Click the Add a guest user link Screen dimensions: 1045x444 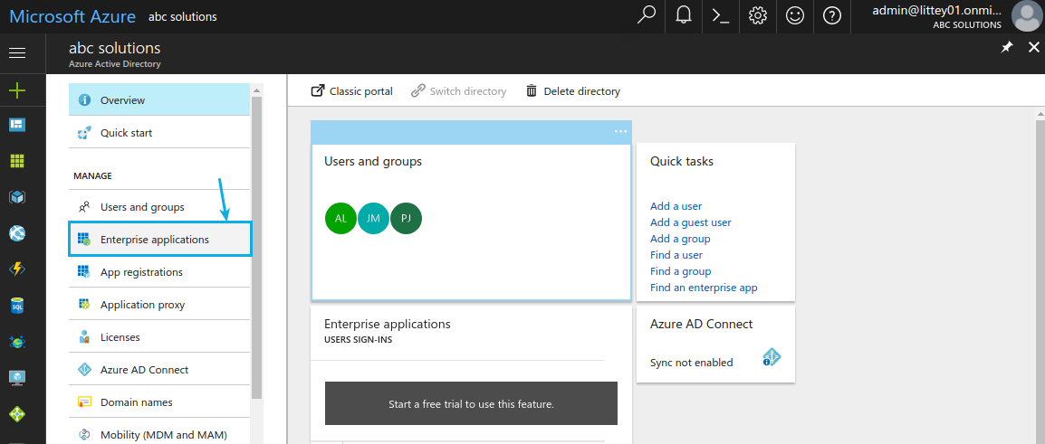(x=690, y=222)
